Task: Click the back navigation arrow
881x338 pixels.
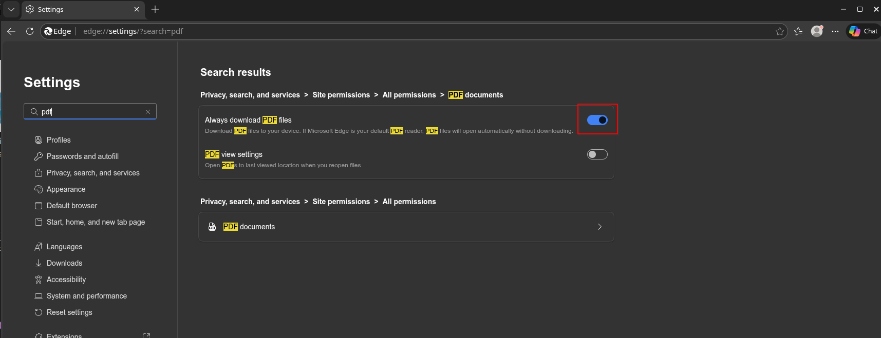Action: [x=11, y=31]
